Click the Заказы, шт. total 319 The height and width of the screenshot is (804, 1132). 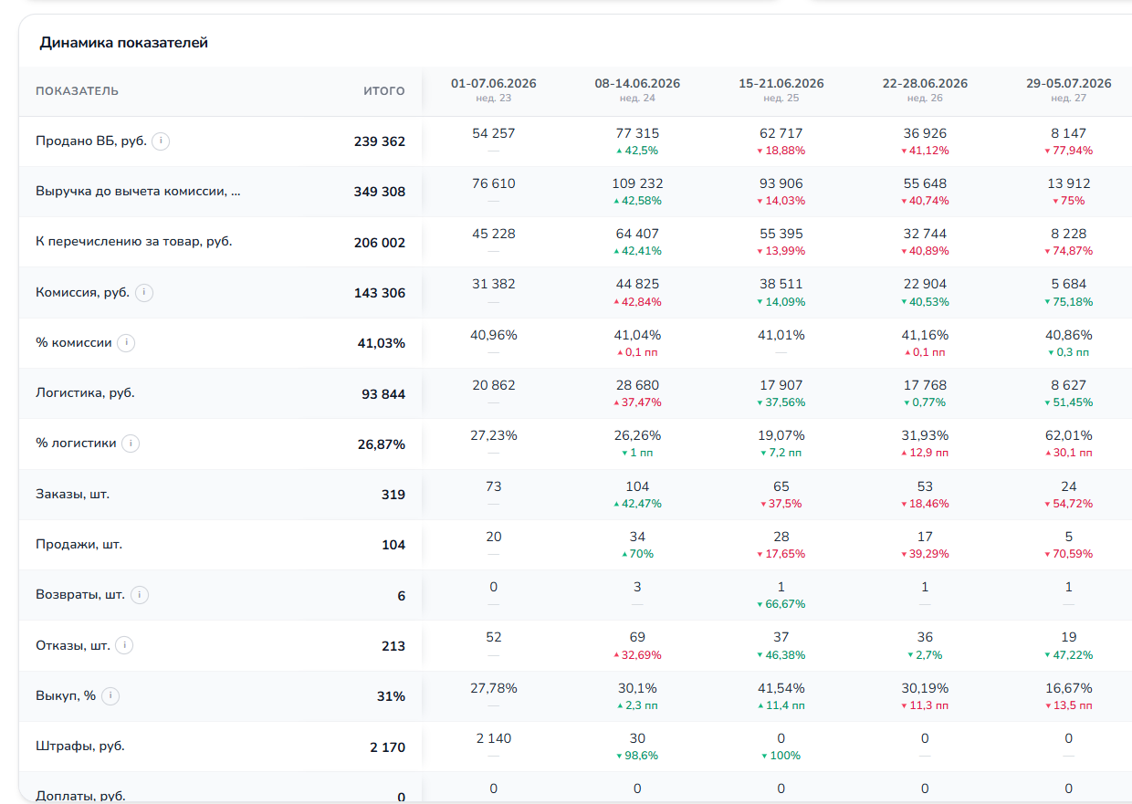pyautogui.click(x=393, y=495)
